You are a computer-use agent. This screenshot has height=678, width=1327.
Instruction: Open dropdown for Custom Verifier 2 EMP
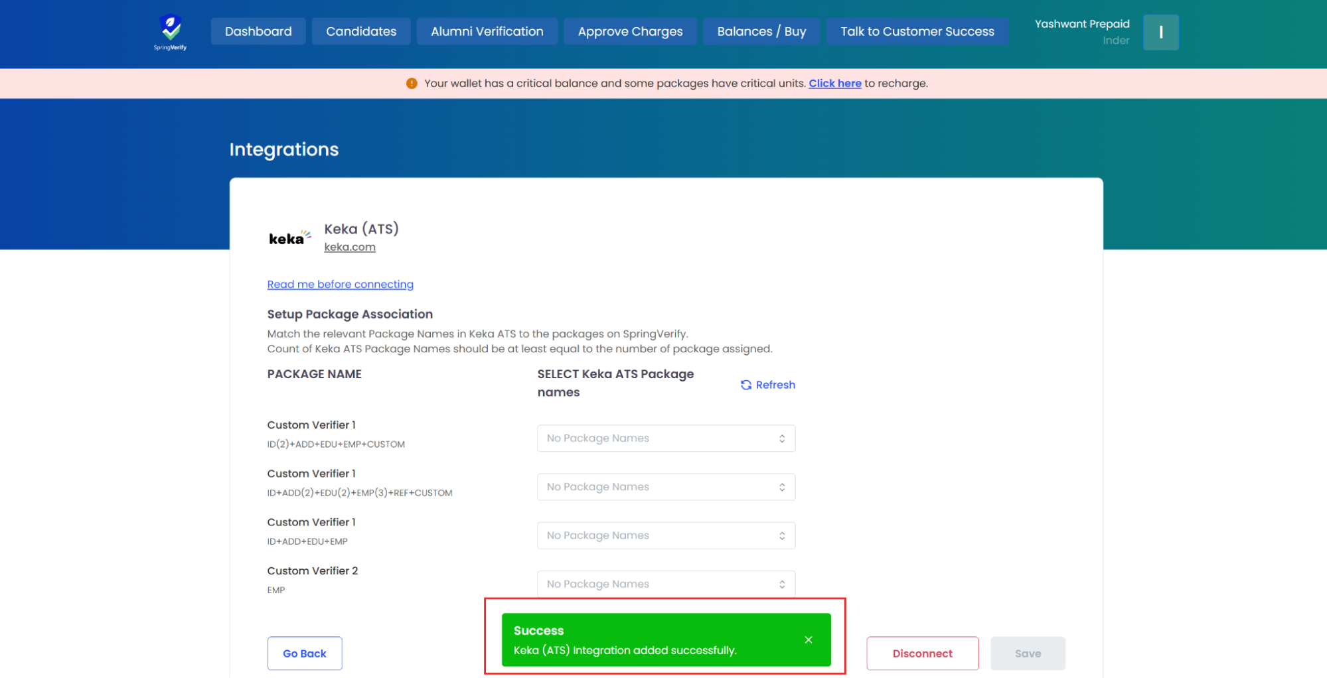click(665, 584)
